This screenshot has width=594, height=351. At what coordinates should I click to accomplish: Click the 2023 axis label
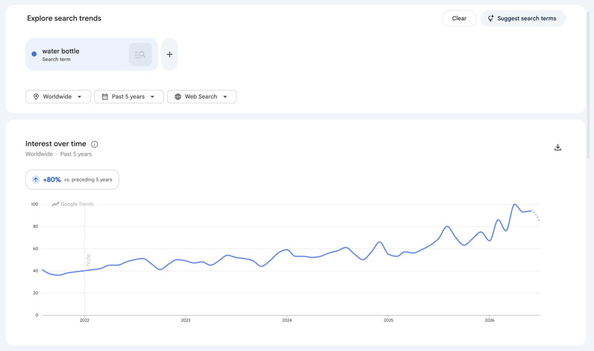(x=186, y=320)
